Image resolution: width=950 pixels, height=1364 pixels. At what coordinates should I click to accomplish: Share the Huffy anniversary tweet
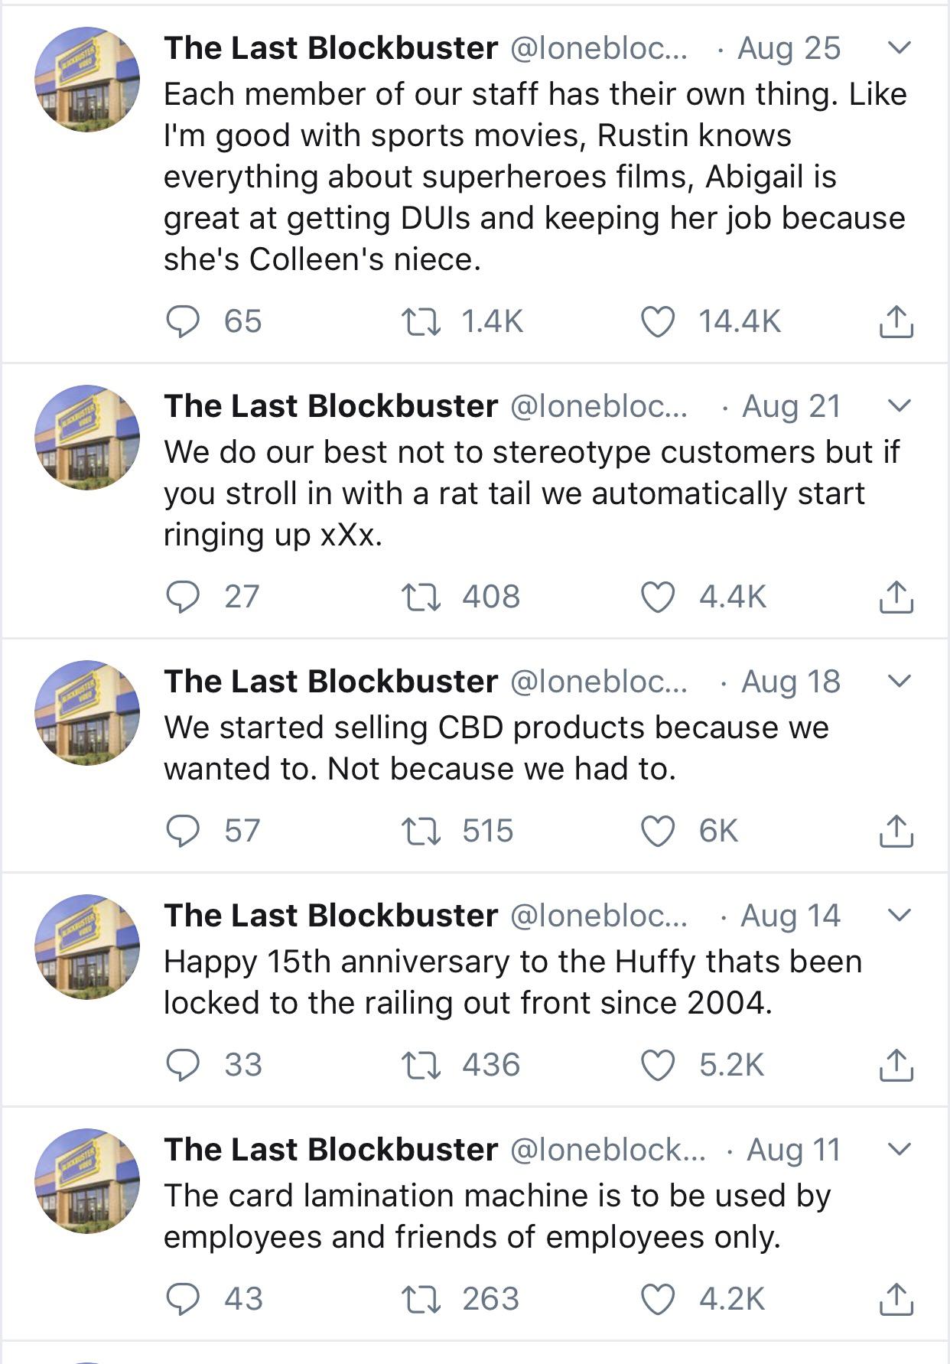(x=896, y=1065)
